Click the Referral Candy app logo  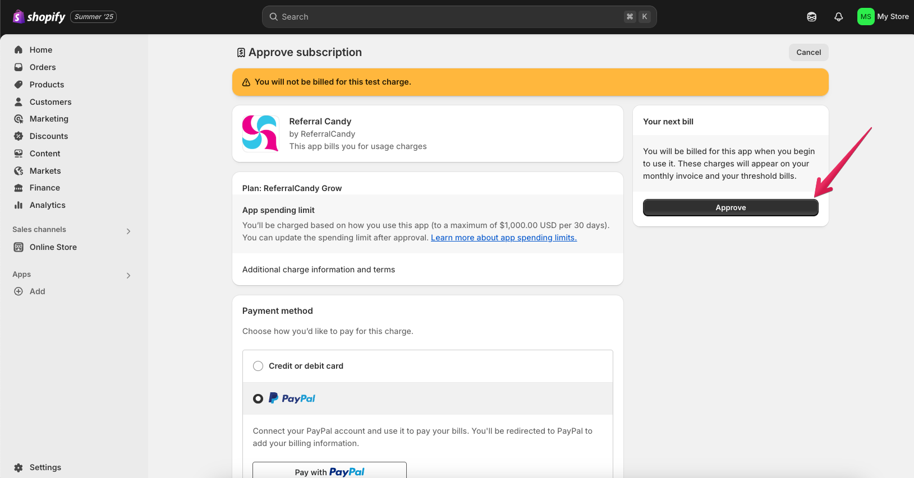coord(260,133)
